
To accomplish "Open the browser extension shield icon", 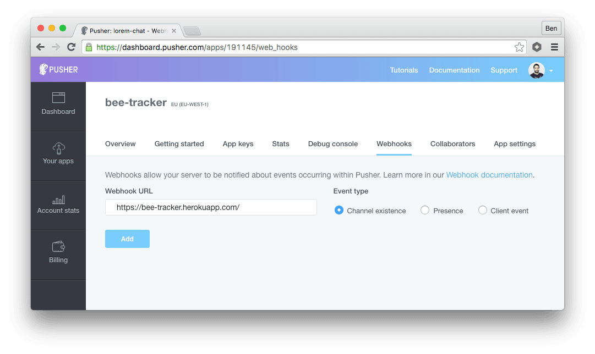I will (x=537, y=47).
